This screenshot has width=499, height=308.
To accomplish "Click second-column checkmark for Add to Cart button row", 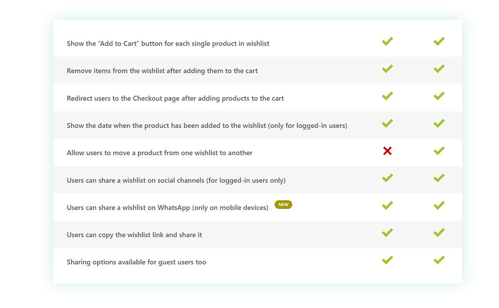I will coord(439,41).
